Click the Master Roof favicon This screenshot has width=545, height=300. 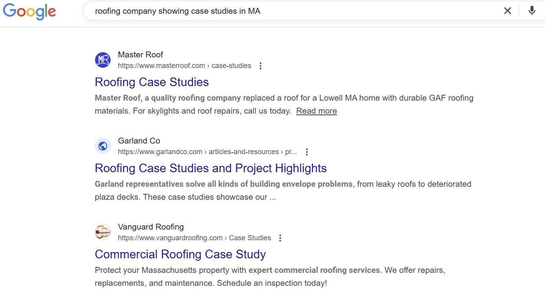coord(103,60)
